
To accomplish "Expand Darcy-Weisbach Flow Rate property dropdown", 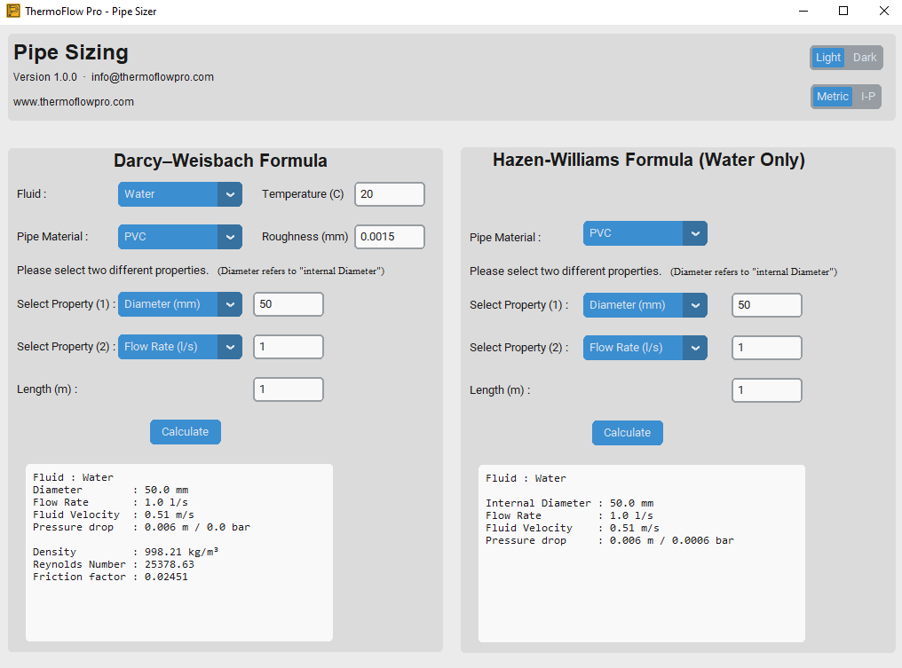I will (179, 347).
